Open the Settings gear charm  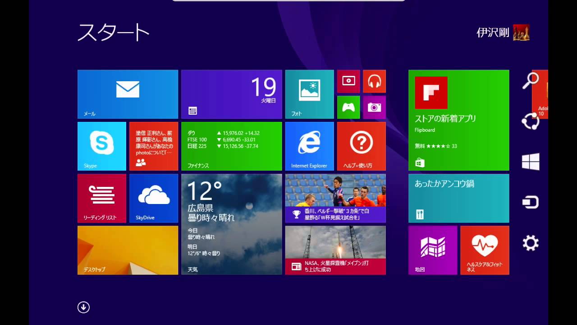click(531, 243)
